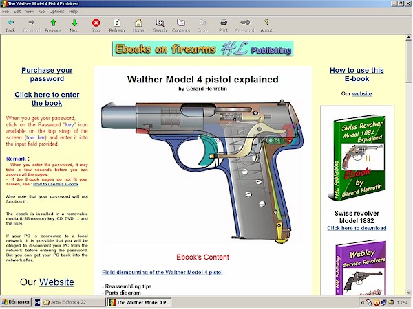Refresh the ebook page
The image size is (413, 309).
coord(117,25)
